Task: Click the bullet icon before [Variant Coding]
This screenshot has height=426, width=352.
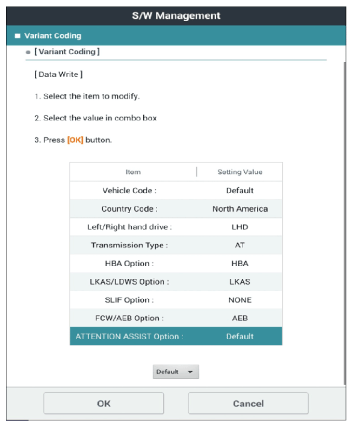Action: (x=28, y=52)
